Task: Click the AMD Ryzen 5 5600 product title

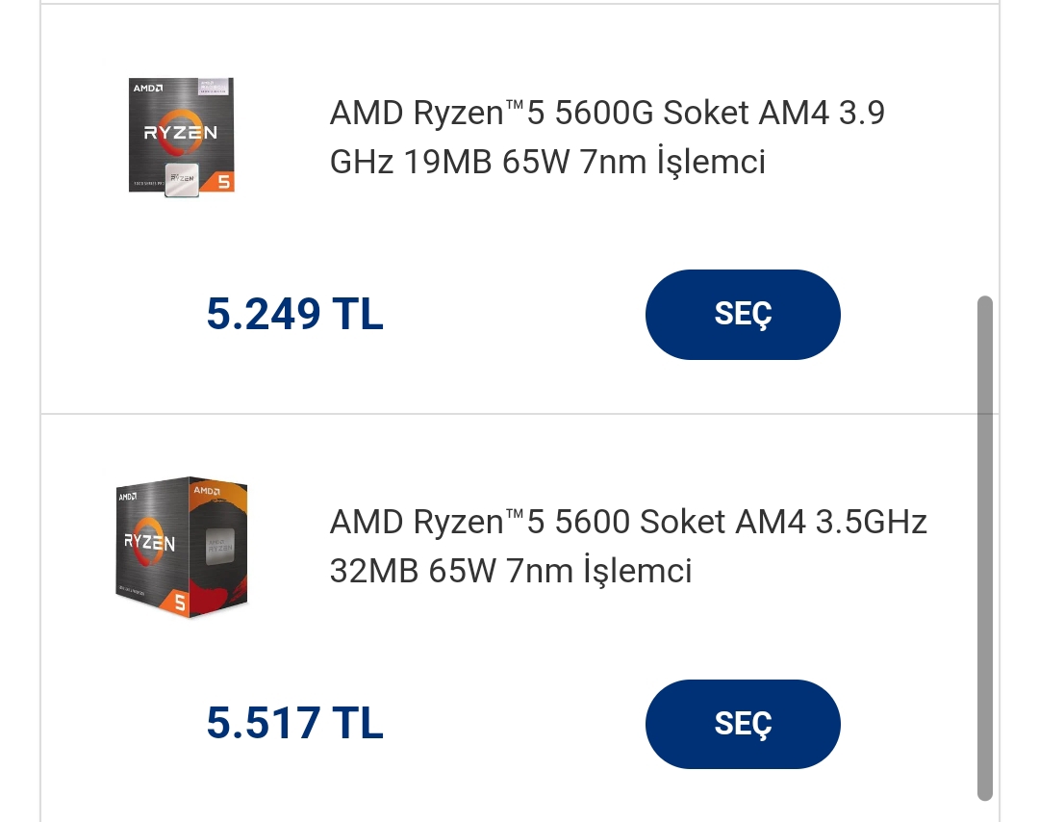Action: point(628,546)
